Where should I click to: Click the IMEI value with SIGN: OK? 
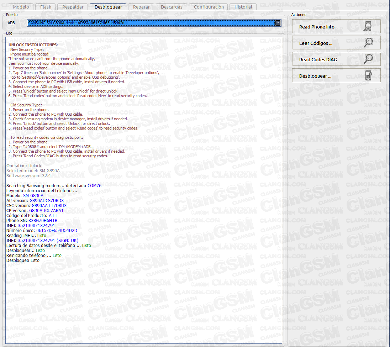(x=48, y=240)
